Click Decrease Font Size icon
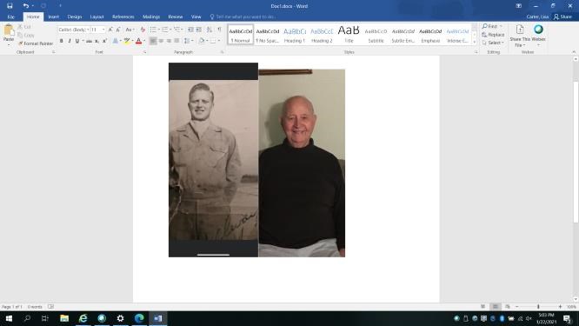579x326 pixels. pos(118,30)
